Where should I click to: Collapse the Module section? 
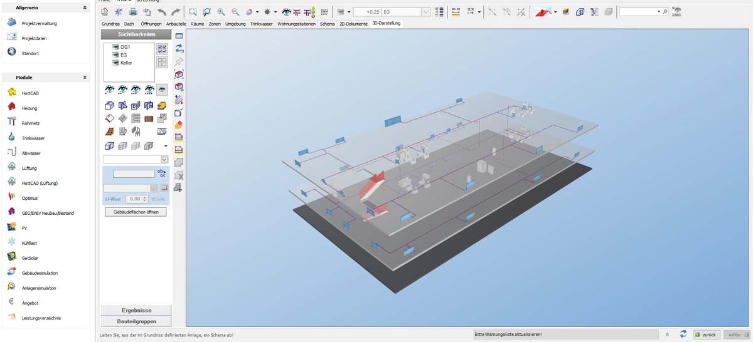pyautogui.click(x=85, y=78)
